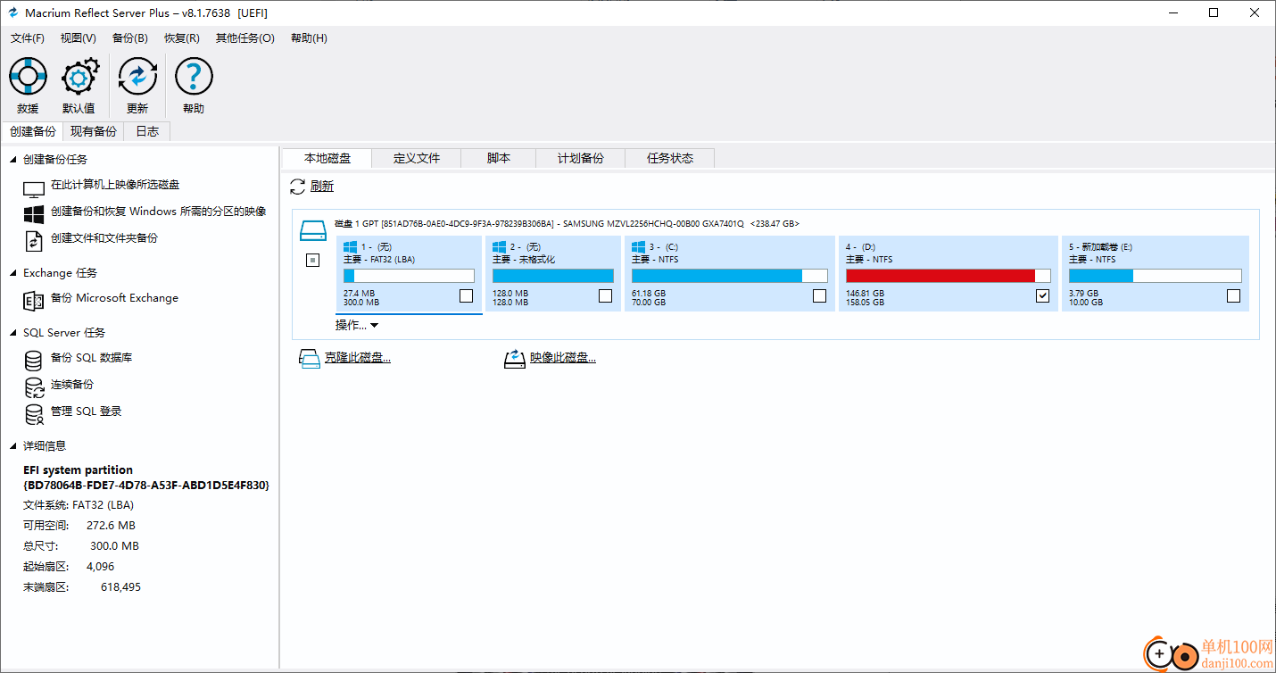The width and height of the screenshot is (1276, 673).
Task: Switch to the 脚本 tab
Action: (499, 158)
